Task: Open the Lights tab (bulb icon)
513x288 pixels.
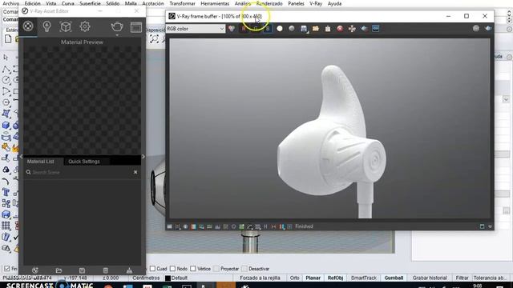Action: pyautogui.click(x=46, y=26)
